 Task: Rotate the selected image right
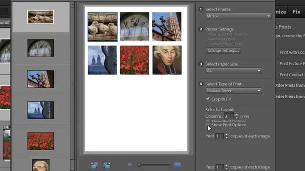coord(107,165)
